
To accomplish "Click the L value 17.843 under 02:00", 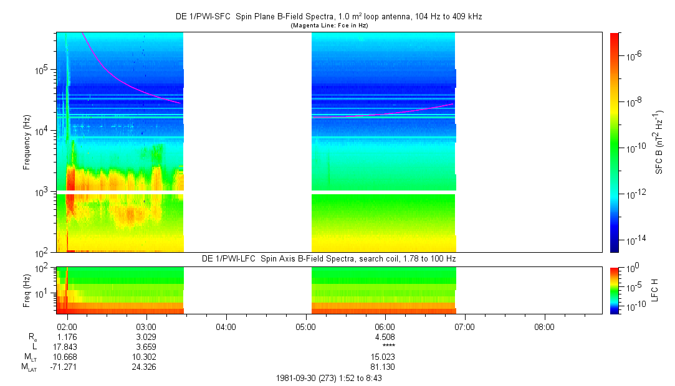I will pyautogui.click(x=67, y=347).
